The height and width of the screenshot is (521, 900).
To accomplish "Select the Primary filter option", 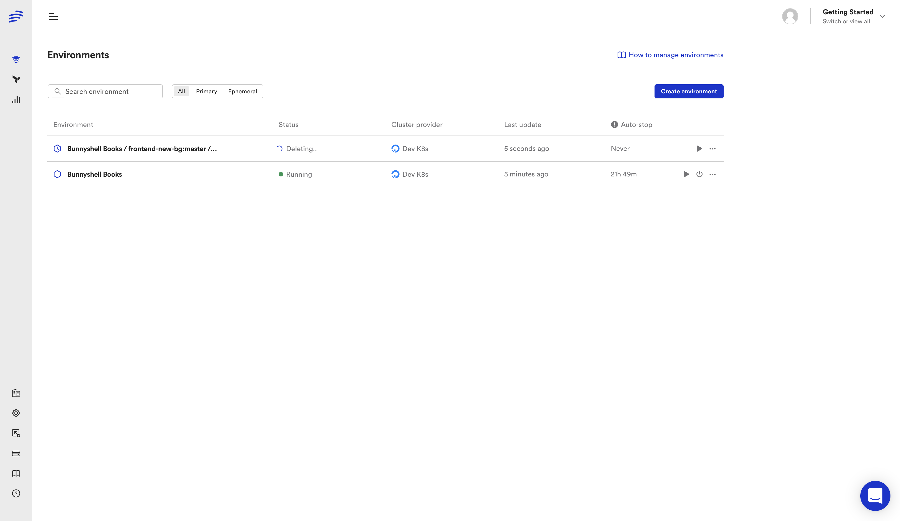I will pos(207,91).
